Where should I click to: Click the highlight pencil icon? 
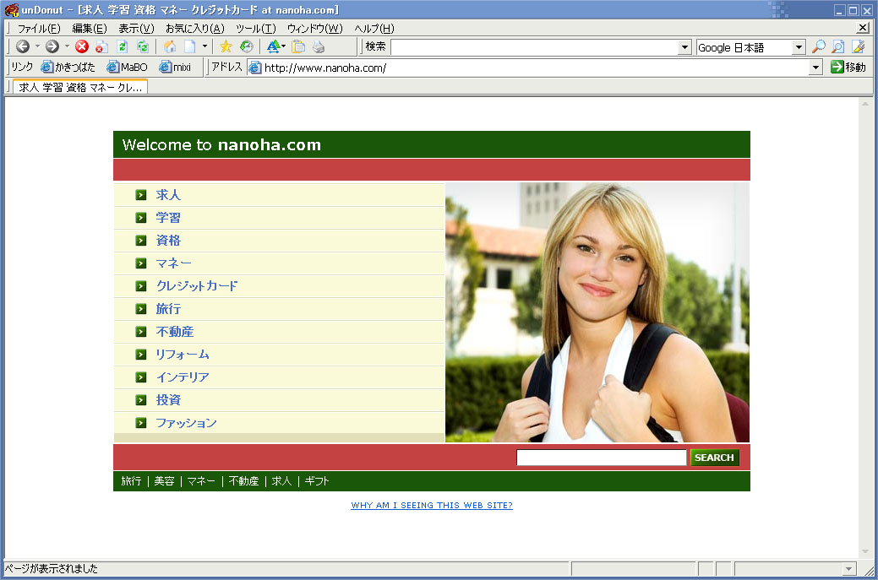(x=859, y=47)
